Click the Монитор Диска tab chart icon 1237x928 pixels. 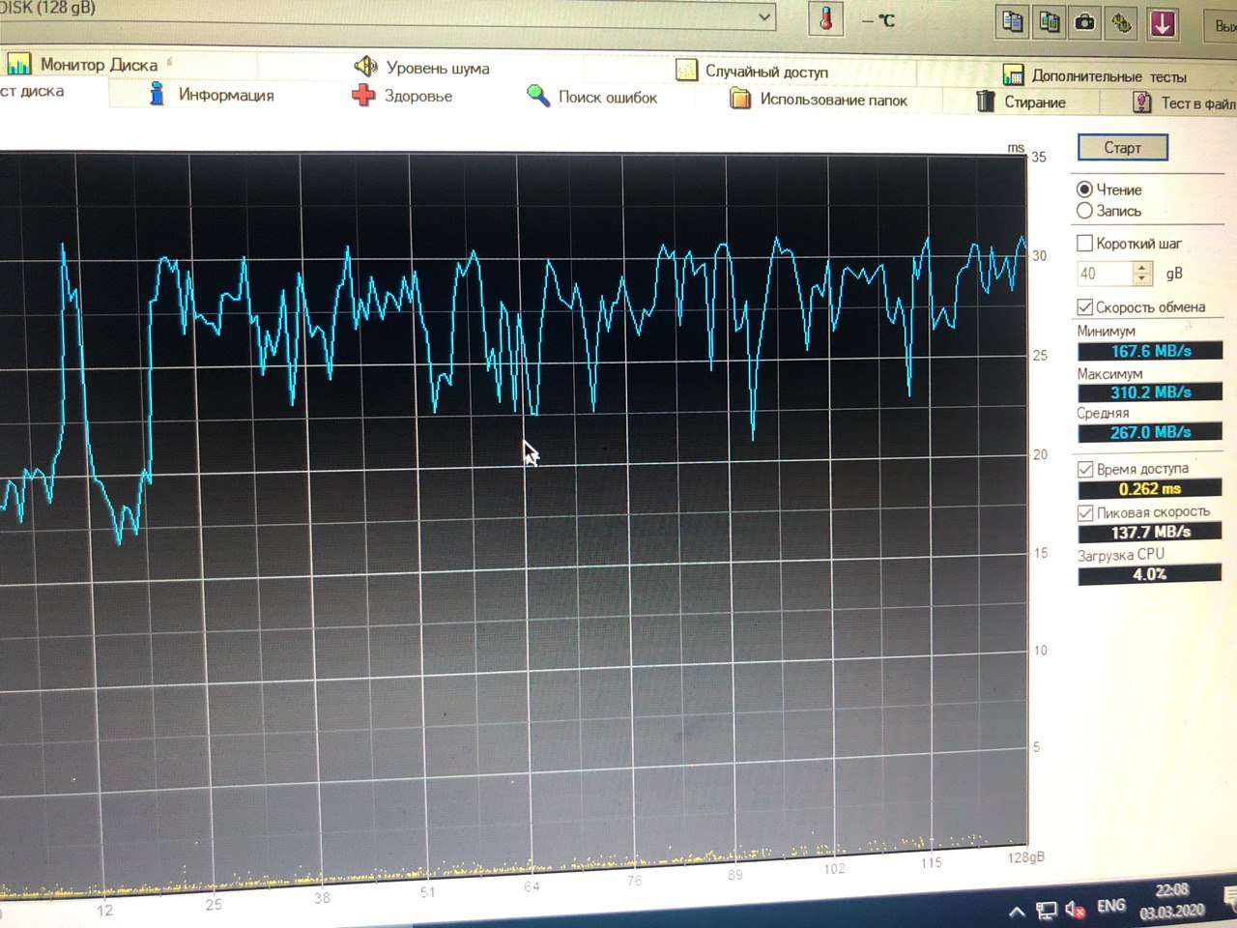18,64
